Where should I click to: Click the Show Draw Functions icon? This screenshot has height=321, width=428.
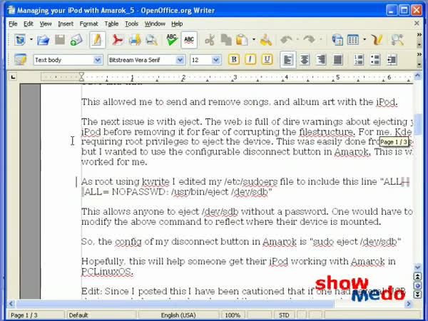pyautogui.click(x=377, y=40)
